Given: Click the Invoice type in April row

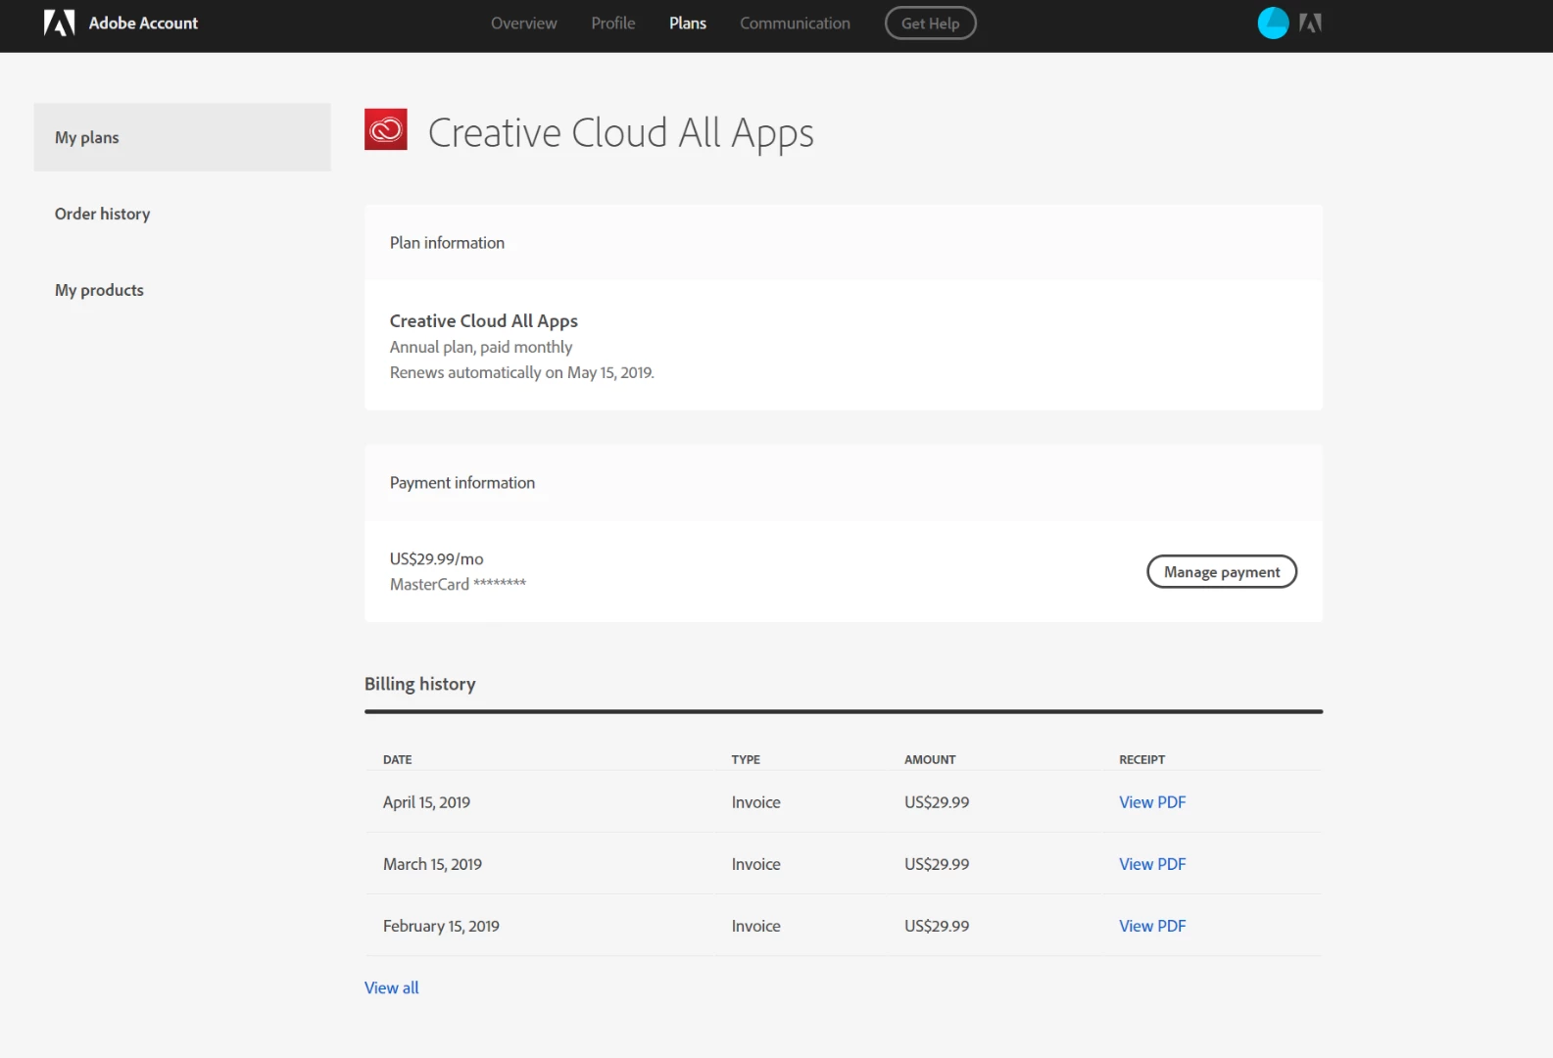Looking at the screenshot, I should pyautogui.click(x=756, y=802).
